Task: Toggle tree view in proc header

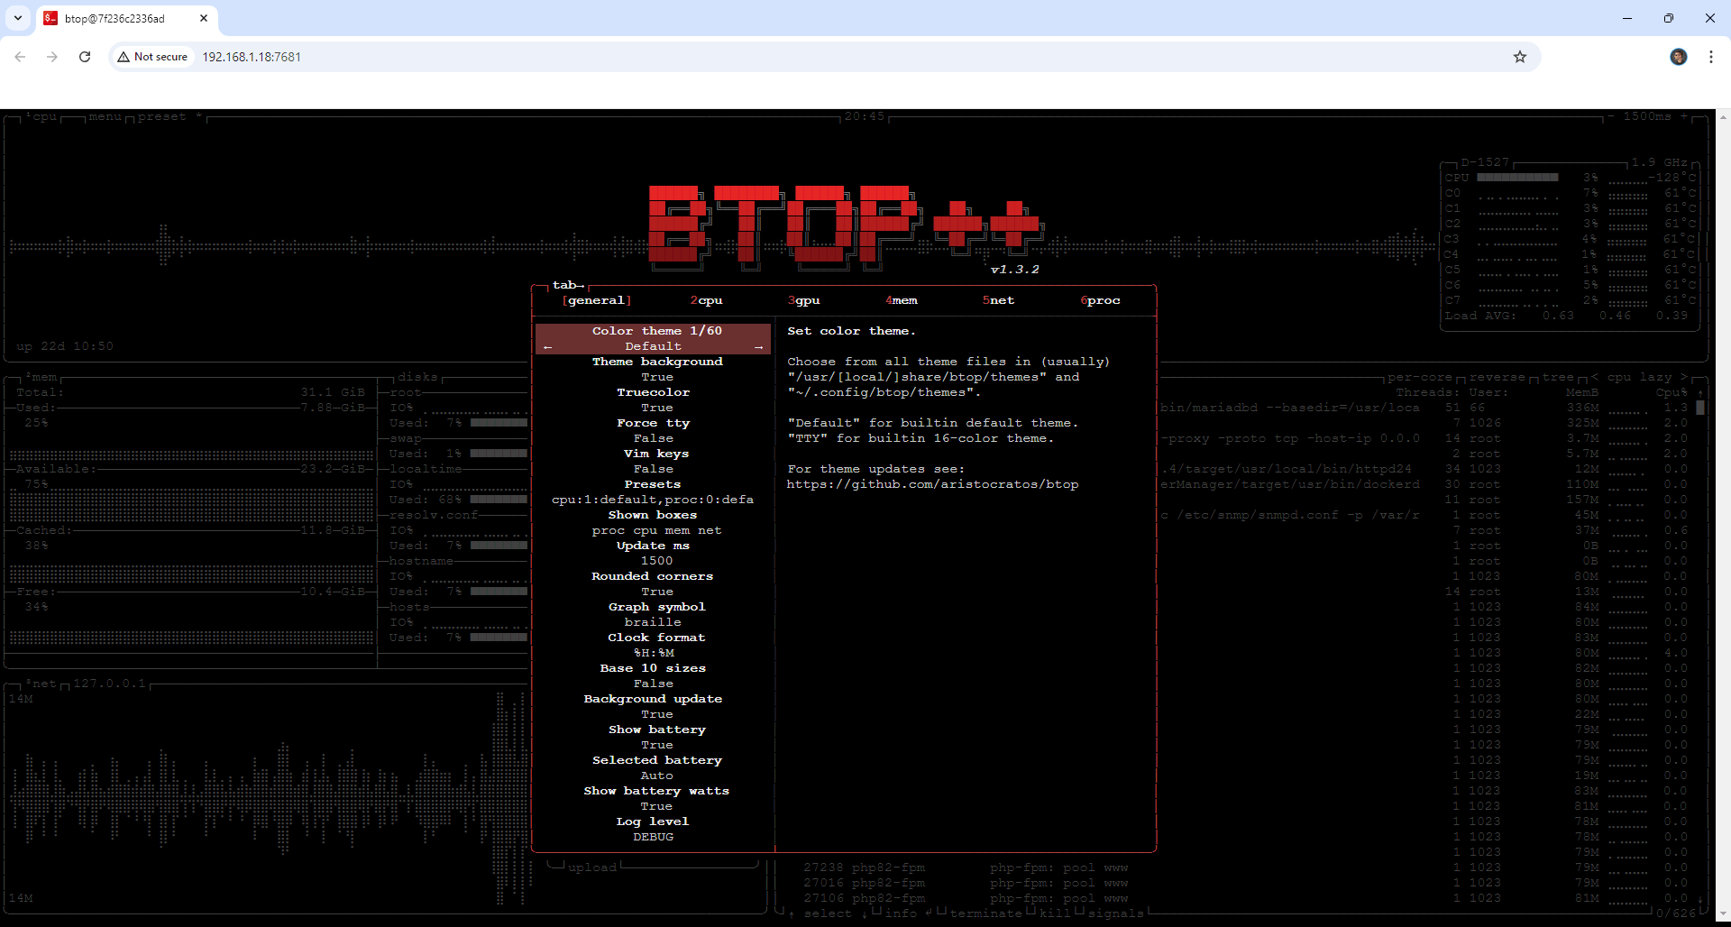Action: tap(1558, 377)
